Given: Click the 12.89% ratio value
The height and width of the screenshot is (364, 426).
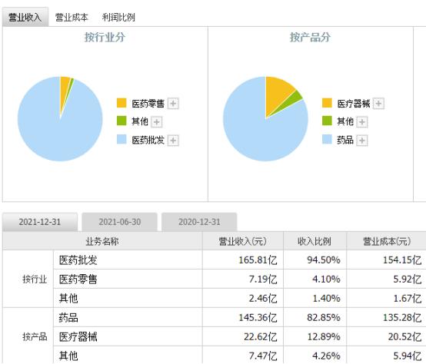Looking at the screenshot, I should [x=324, y=337].
